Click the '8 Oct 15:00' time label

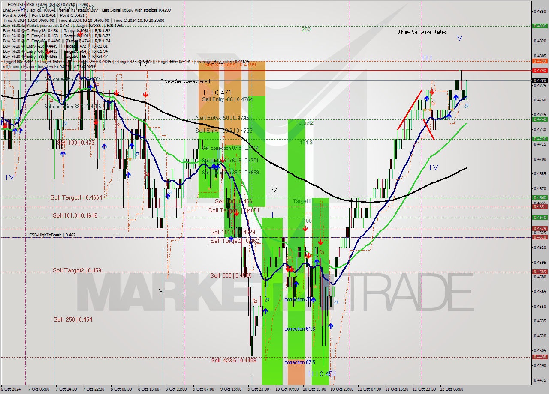149,389
